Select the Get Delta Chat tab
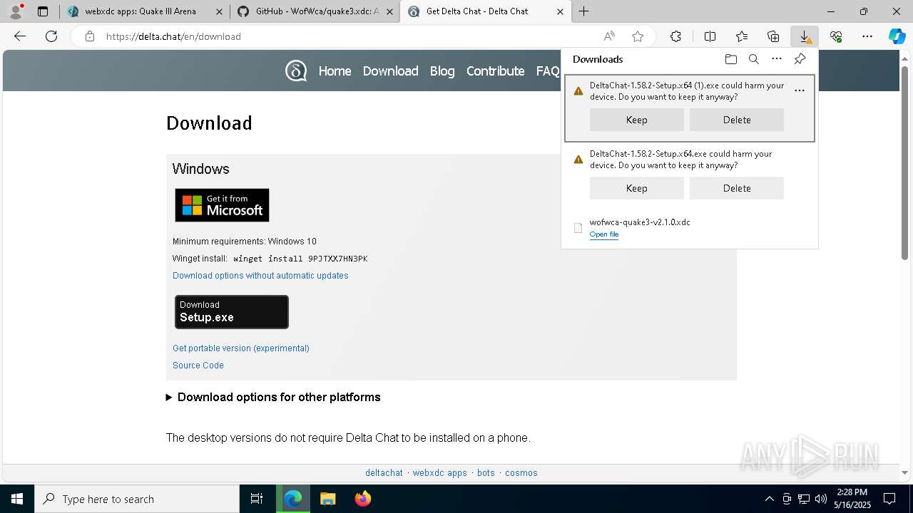Screen dimensions: 913x513 click(485, 11)
